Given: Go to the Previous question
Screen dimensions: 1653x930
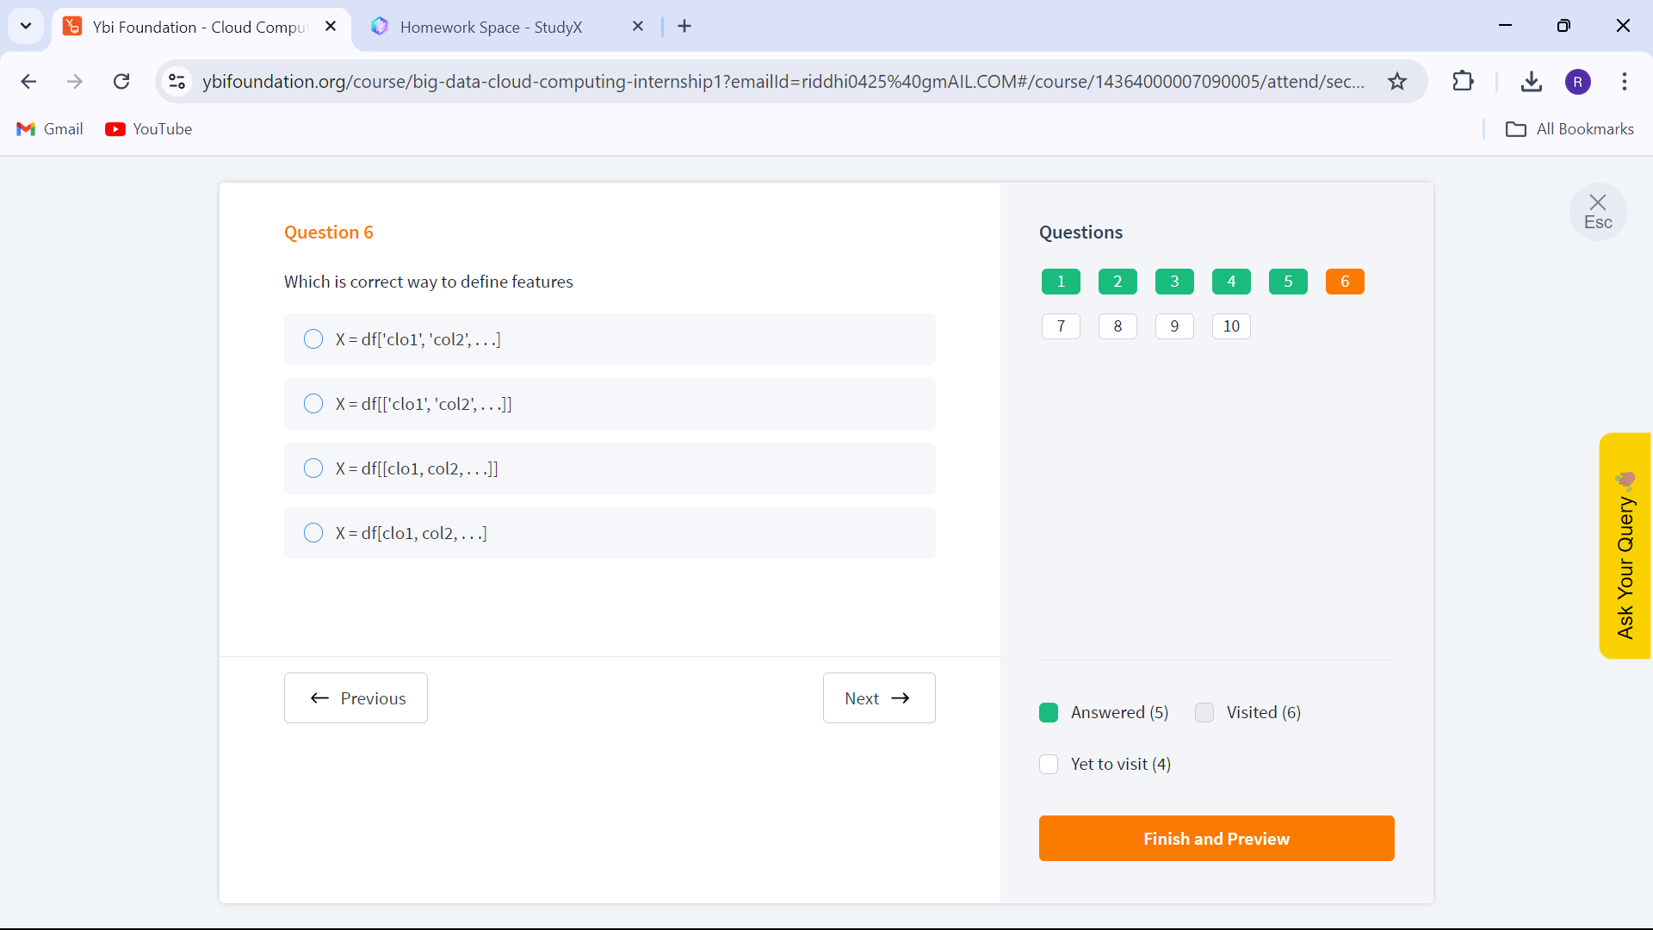Looking at the screenshot, I should 356,697.
